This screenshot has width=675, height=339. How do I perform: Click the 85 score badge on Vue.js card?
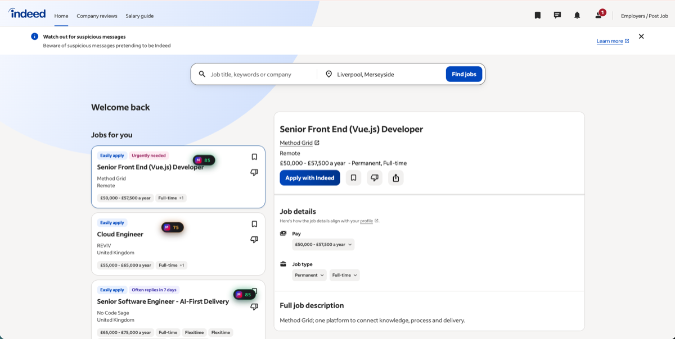pos(204,160)
